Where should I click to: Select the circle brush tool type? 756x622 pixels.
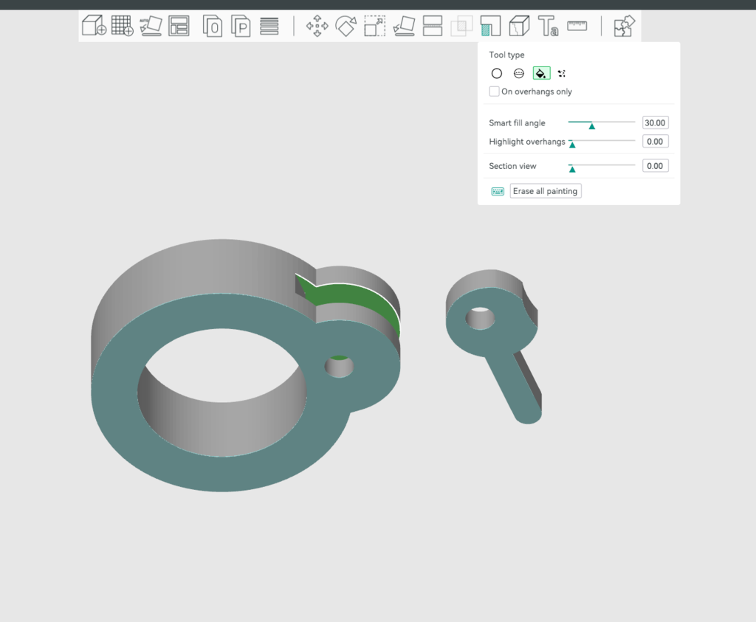[497, 73]
